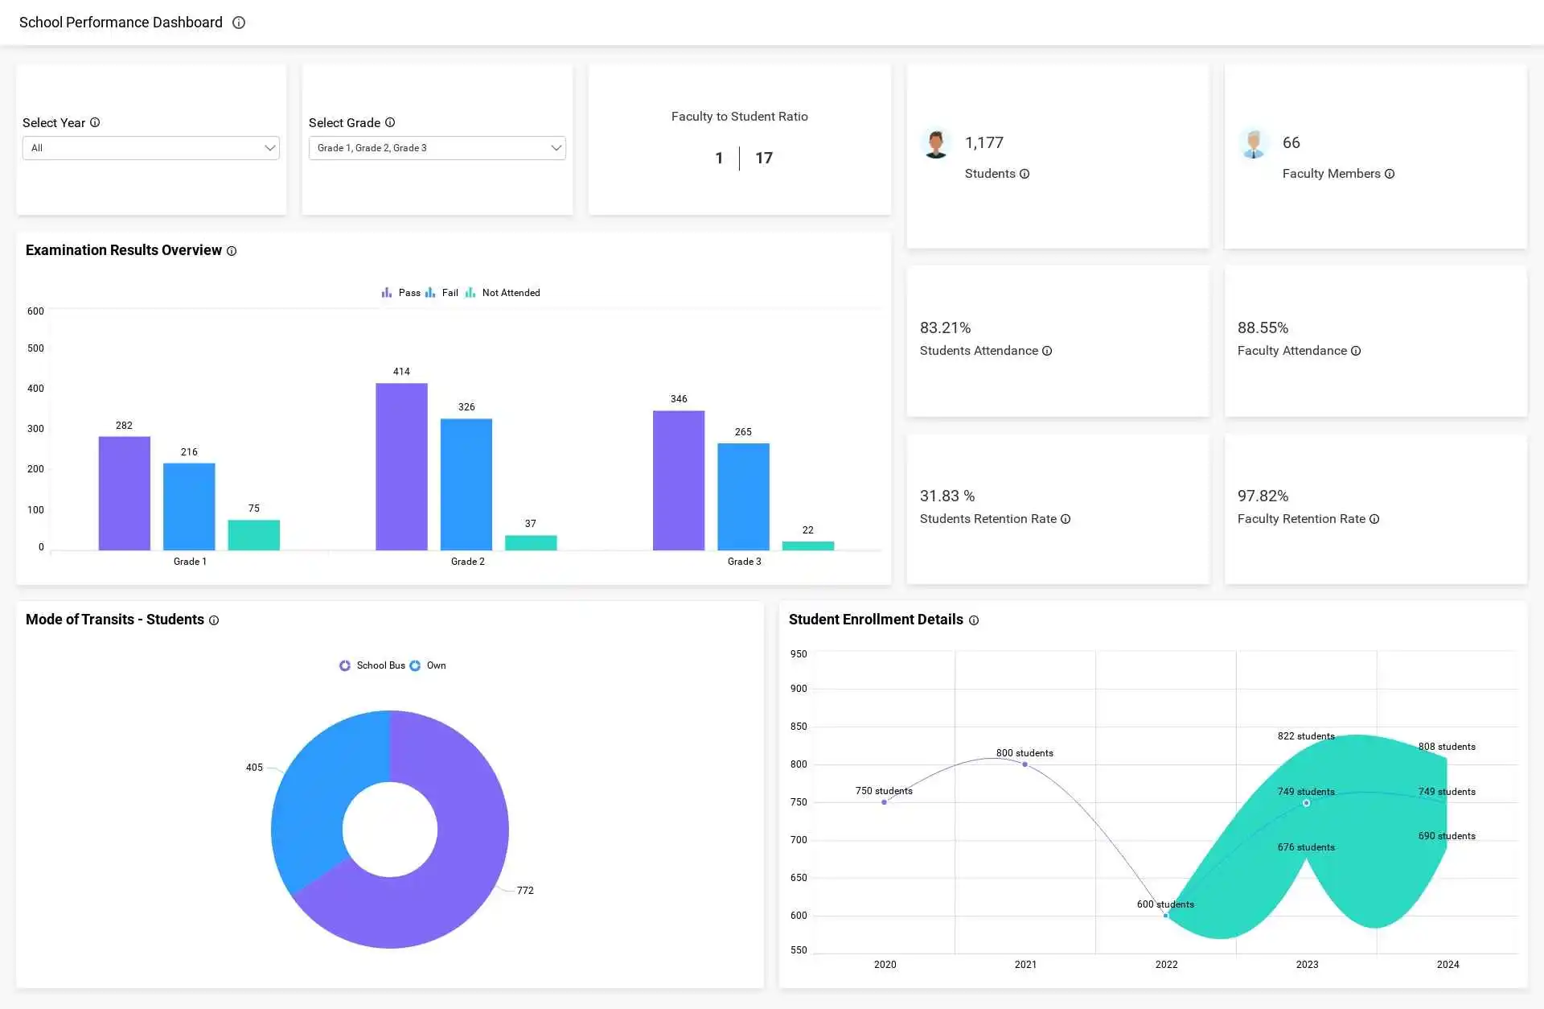Click the Student Enrollment Details info icon
Image resolution: width=1544 pixels, height=1009 pixels.
tap(974, 620)
